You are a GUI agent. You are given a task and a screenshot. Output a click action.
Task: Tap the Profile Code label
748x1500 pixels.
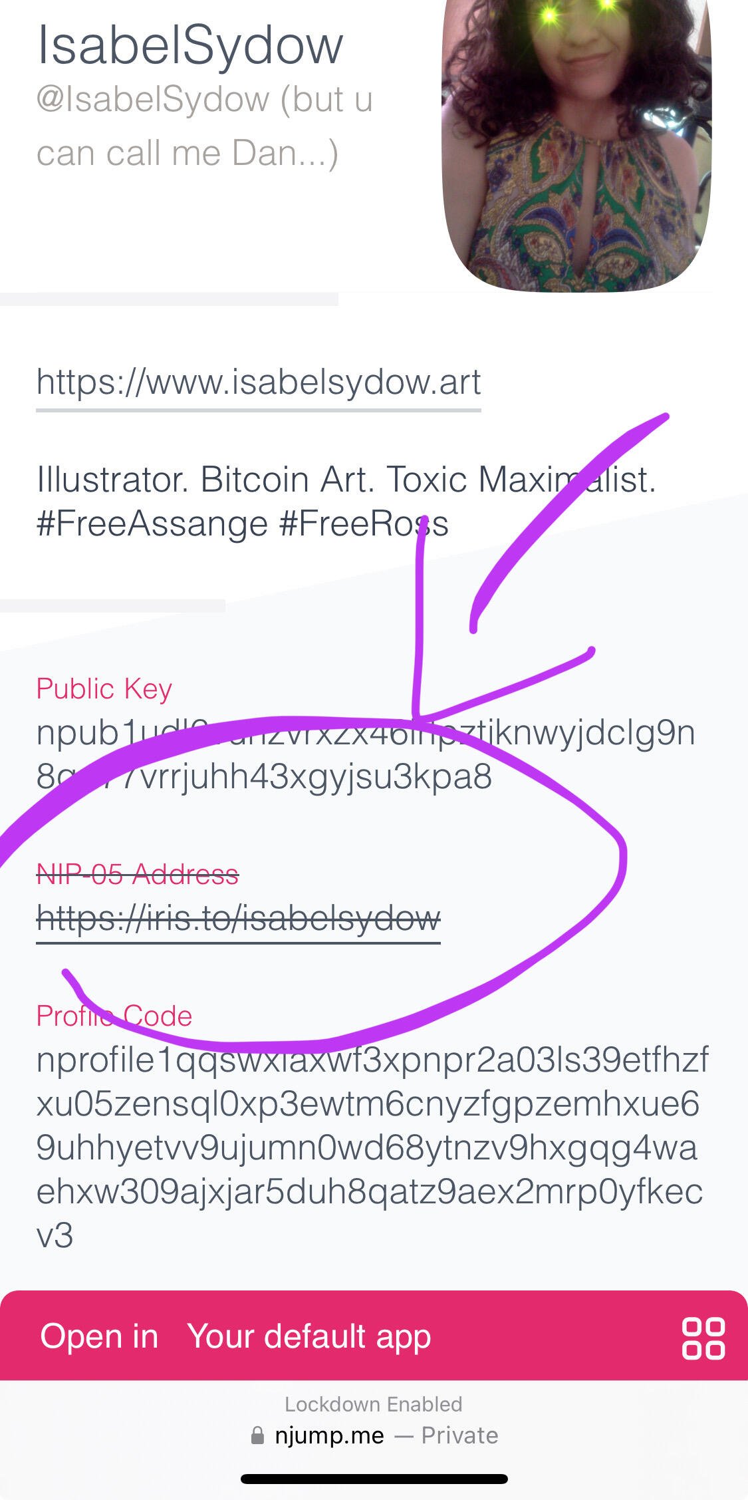114,1016
